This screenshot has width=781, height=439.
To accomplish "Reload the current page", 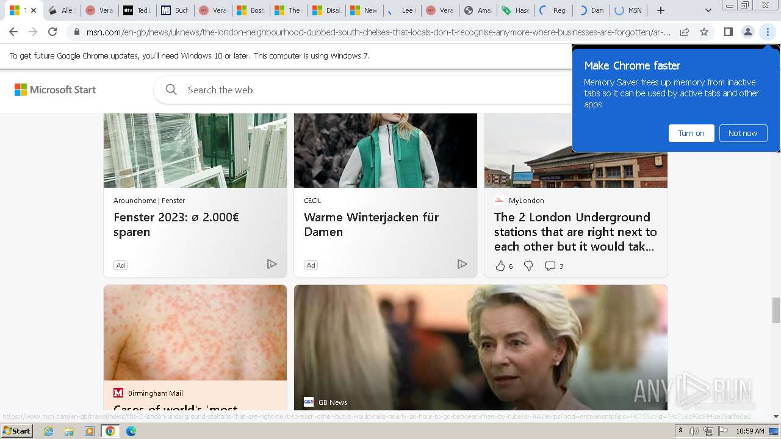I will [52, 32].
